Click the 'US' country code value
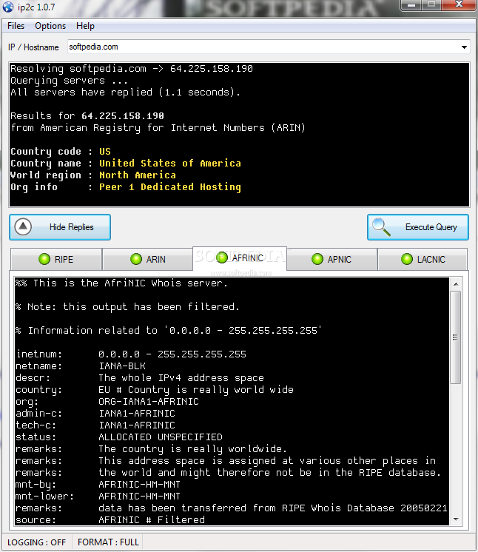478x552 pixels. 105,152
